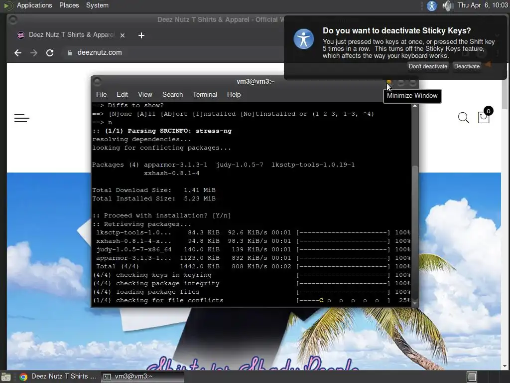Click the terminal vertical scrollbar thumb
This screenshot has height=383, width=510.
point(415,232)
